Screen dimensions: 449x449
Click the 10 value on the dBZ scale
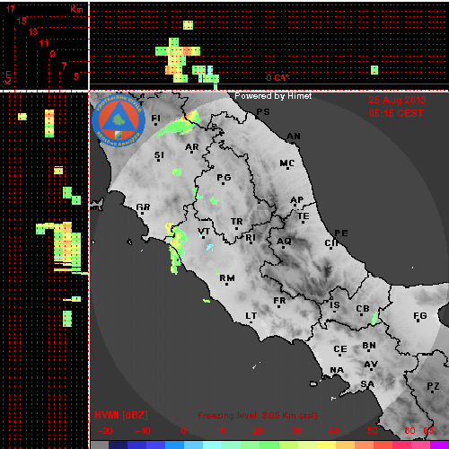(x=221, y=431)
